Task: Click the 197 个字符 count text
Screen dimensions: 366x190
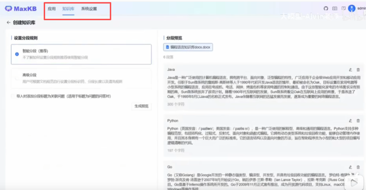Action: point(176,150)
